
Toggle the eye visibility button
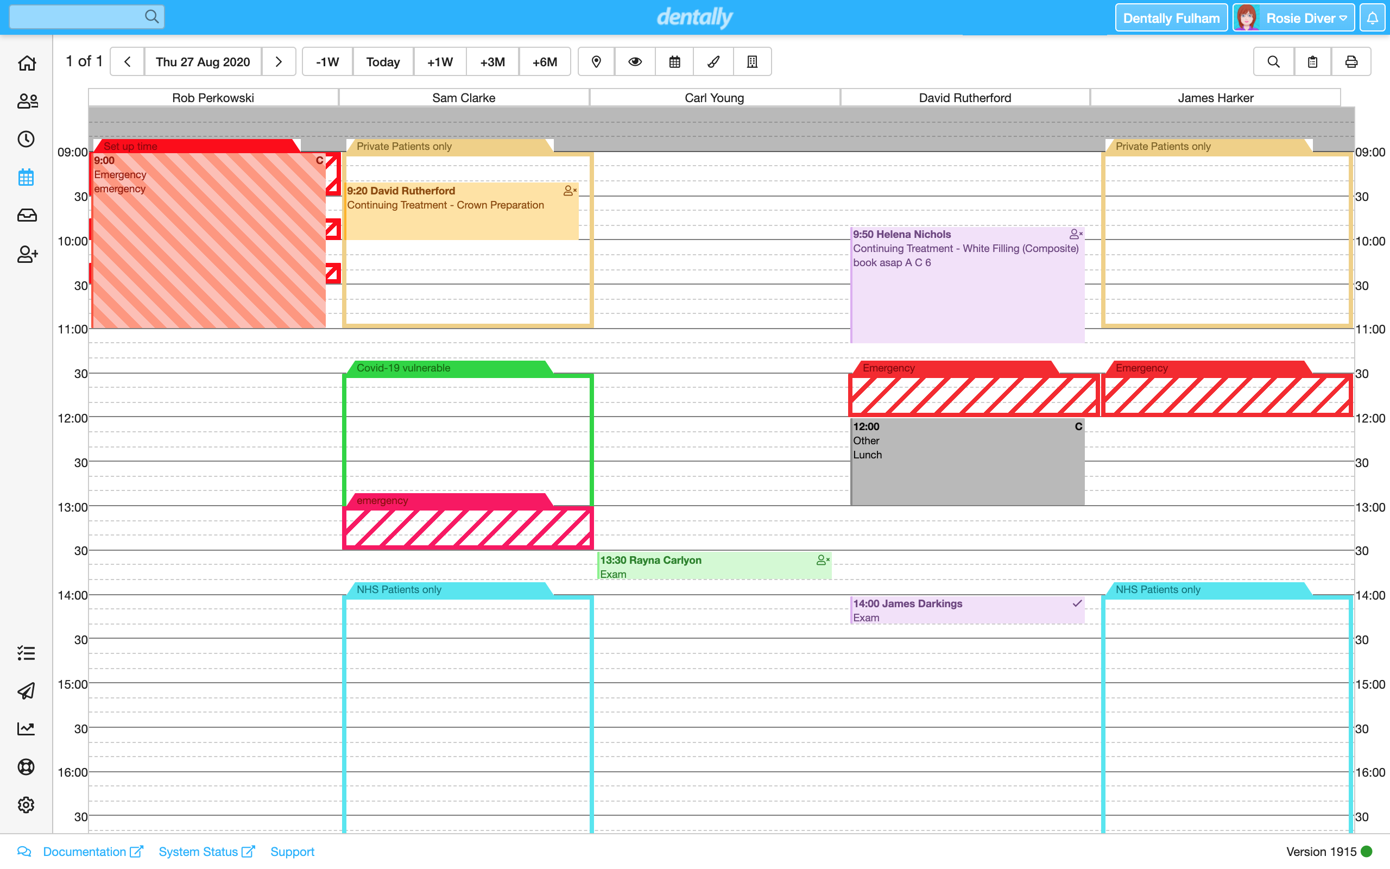pyautogui.click(x=635, y=61)
